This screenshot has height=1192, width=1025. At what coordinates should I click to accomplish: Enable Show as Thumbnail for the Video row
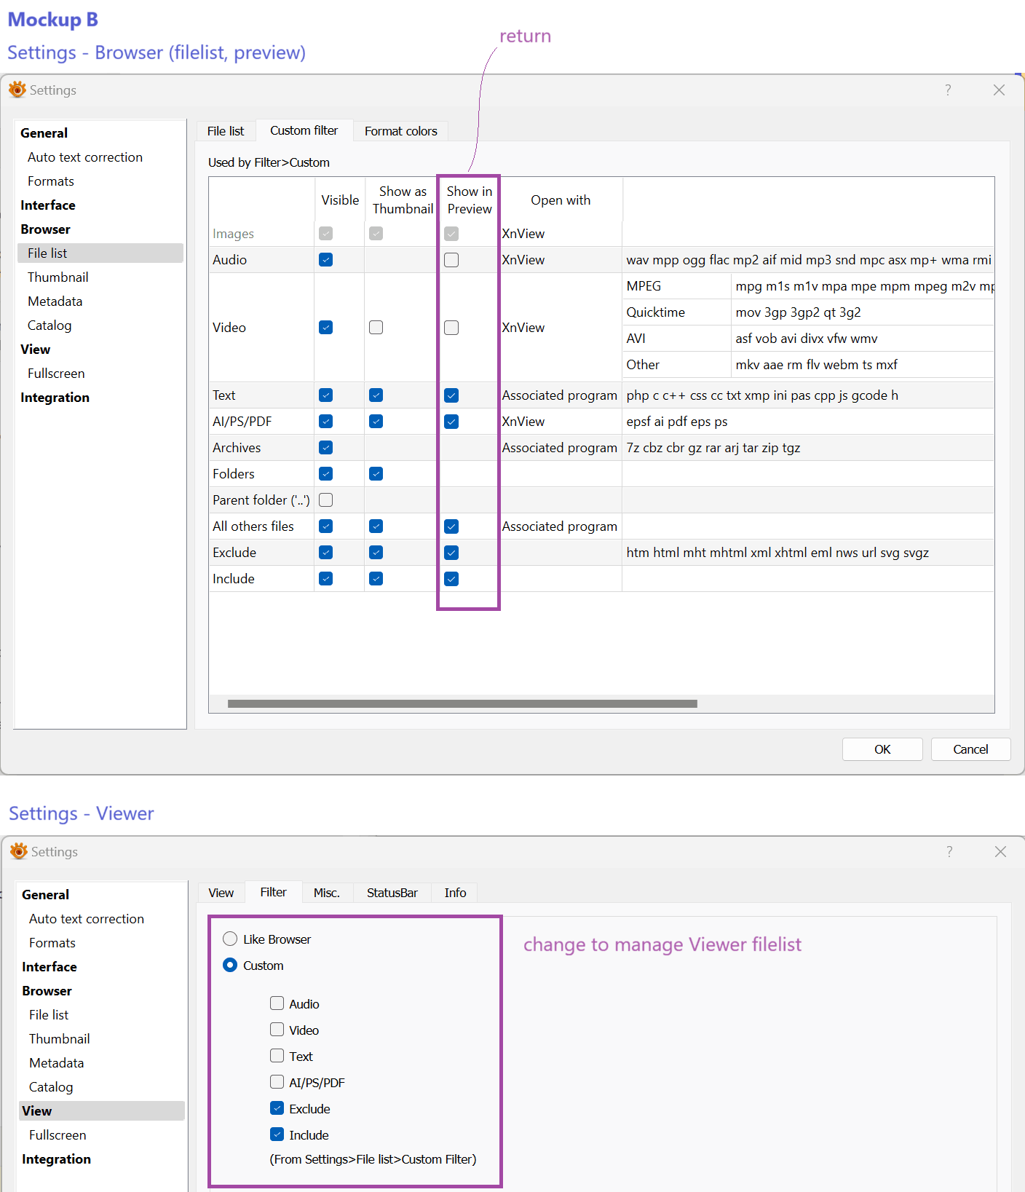376,328
